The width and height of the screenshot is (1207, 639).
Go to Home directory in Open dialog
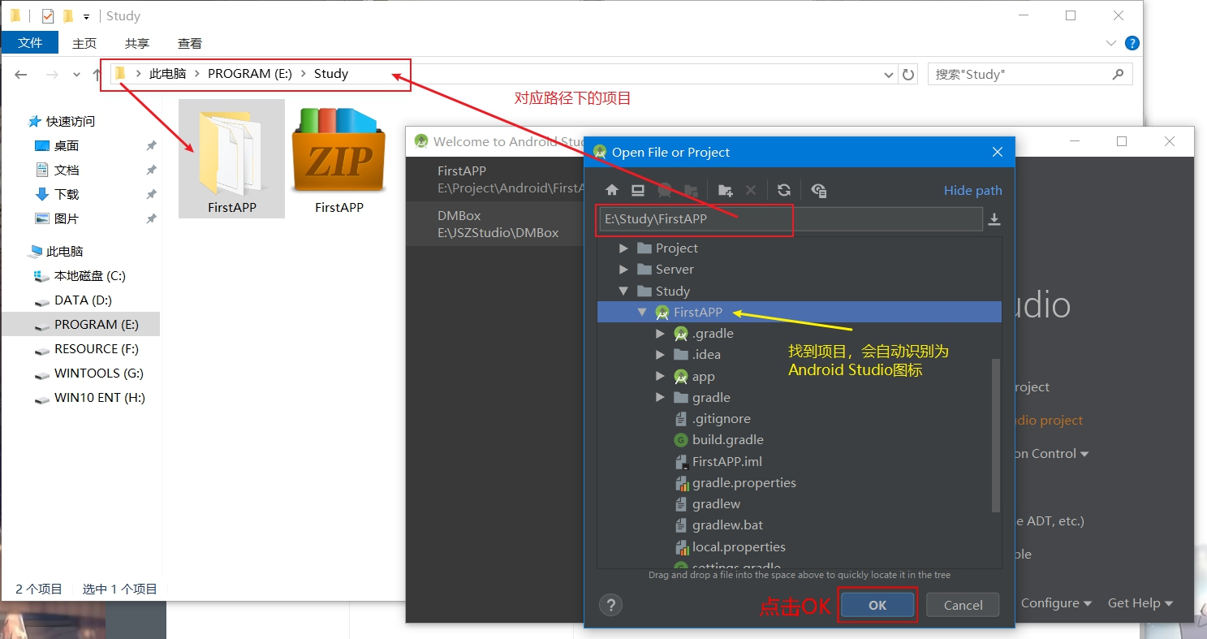[x=612, y=190]
